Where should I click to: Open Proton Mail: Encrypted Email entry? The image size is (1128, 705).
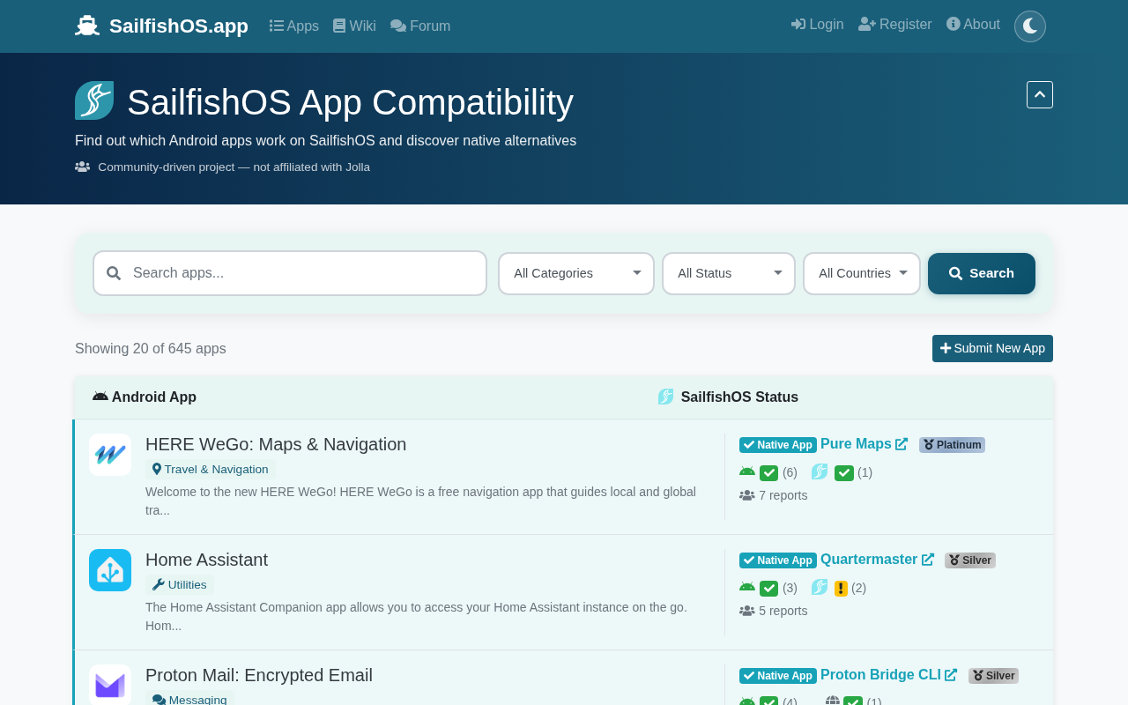pos(259,675)
